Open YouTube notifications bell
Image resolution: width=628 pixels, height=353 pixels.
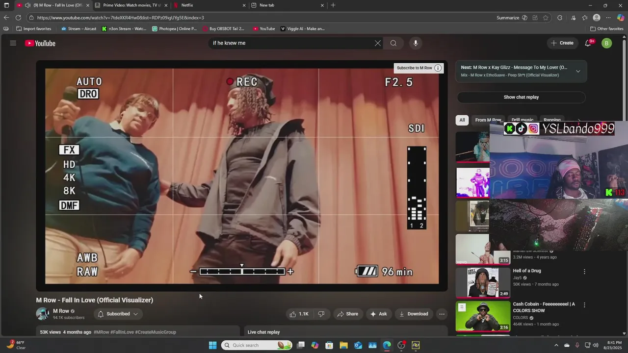coord(588,43)
